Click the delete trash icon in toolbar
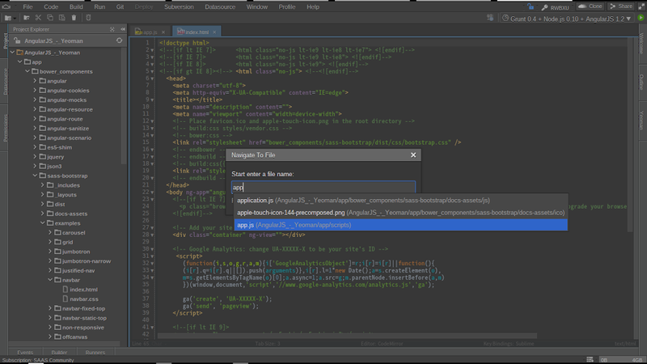 [x=75, y=17]
